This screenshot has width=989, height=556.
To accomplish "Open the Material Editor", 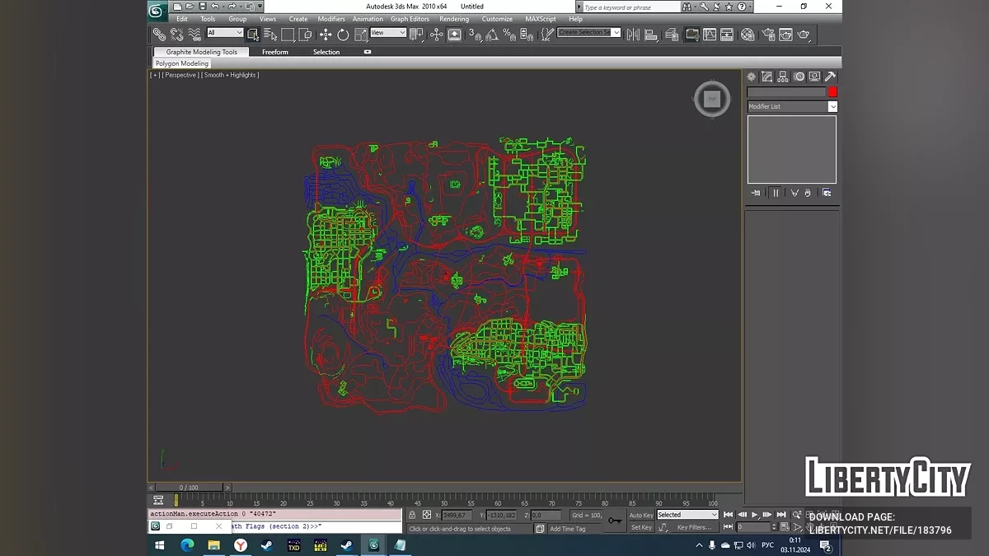I will (748, 35).
